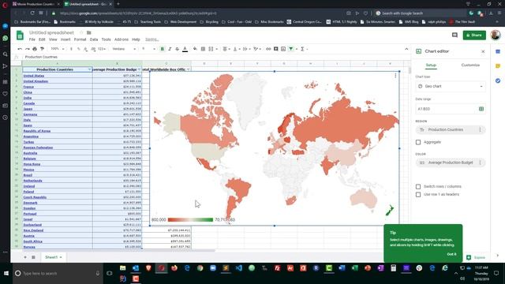Toggle Use row 1 as headers

(418, 195)
